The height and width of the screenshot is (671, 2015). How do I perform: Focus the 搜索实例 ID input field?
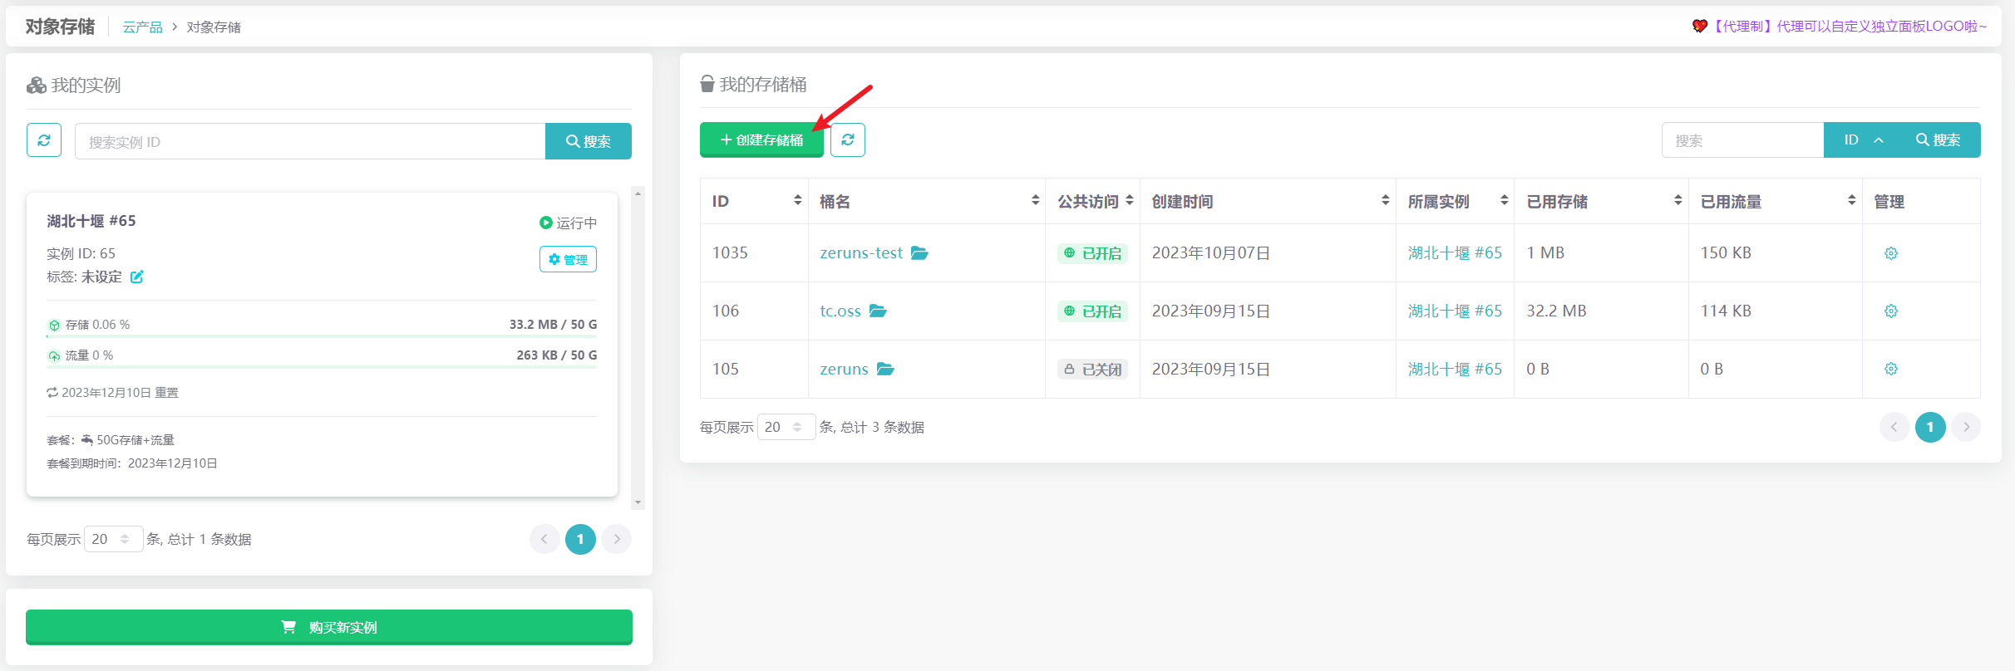pyautogui.click(x=310, y=141)
